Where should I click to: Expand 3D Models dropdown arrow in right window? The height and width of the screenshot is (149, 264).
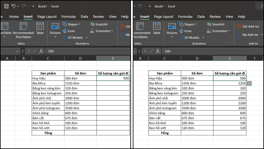point(203,37)
